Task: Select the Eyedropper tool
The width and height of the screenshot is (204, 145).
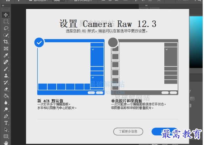Action: point(6,55)
